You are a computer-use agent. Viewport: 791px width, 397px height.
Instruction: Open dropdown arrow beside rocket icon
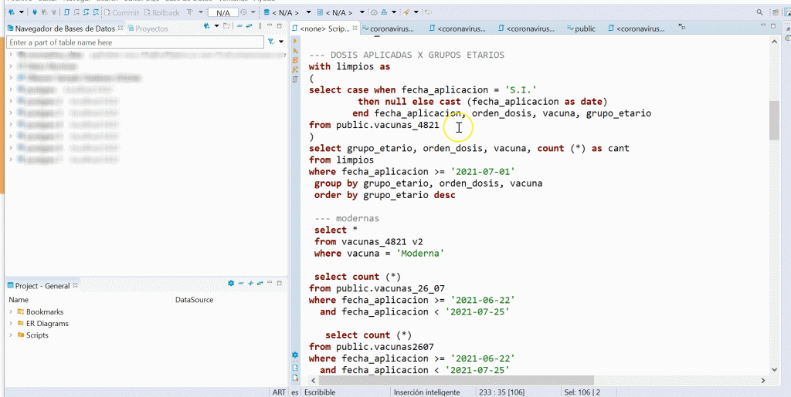click(x=416, y=12)
